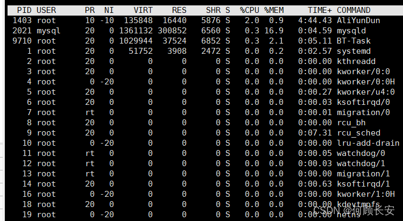Image resolution: width=403 pixels, height=221 pixels.
Task: Click the SHR column header
Action: pos(213,10)
